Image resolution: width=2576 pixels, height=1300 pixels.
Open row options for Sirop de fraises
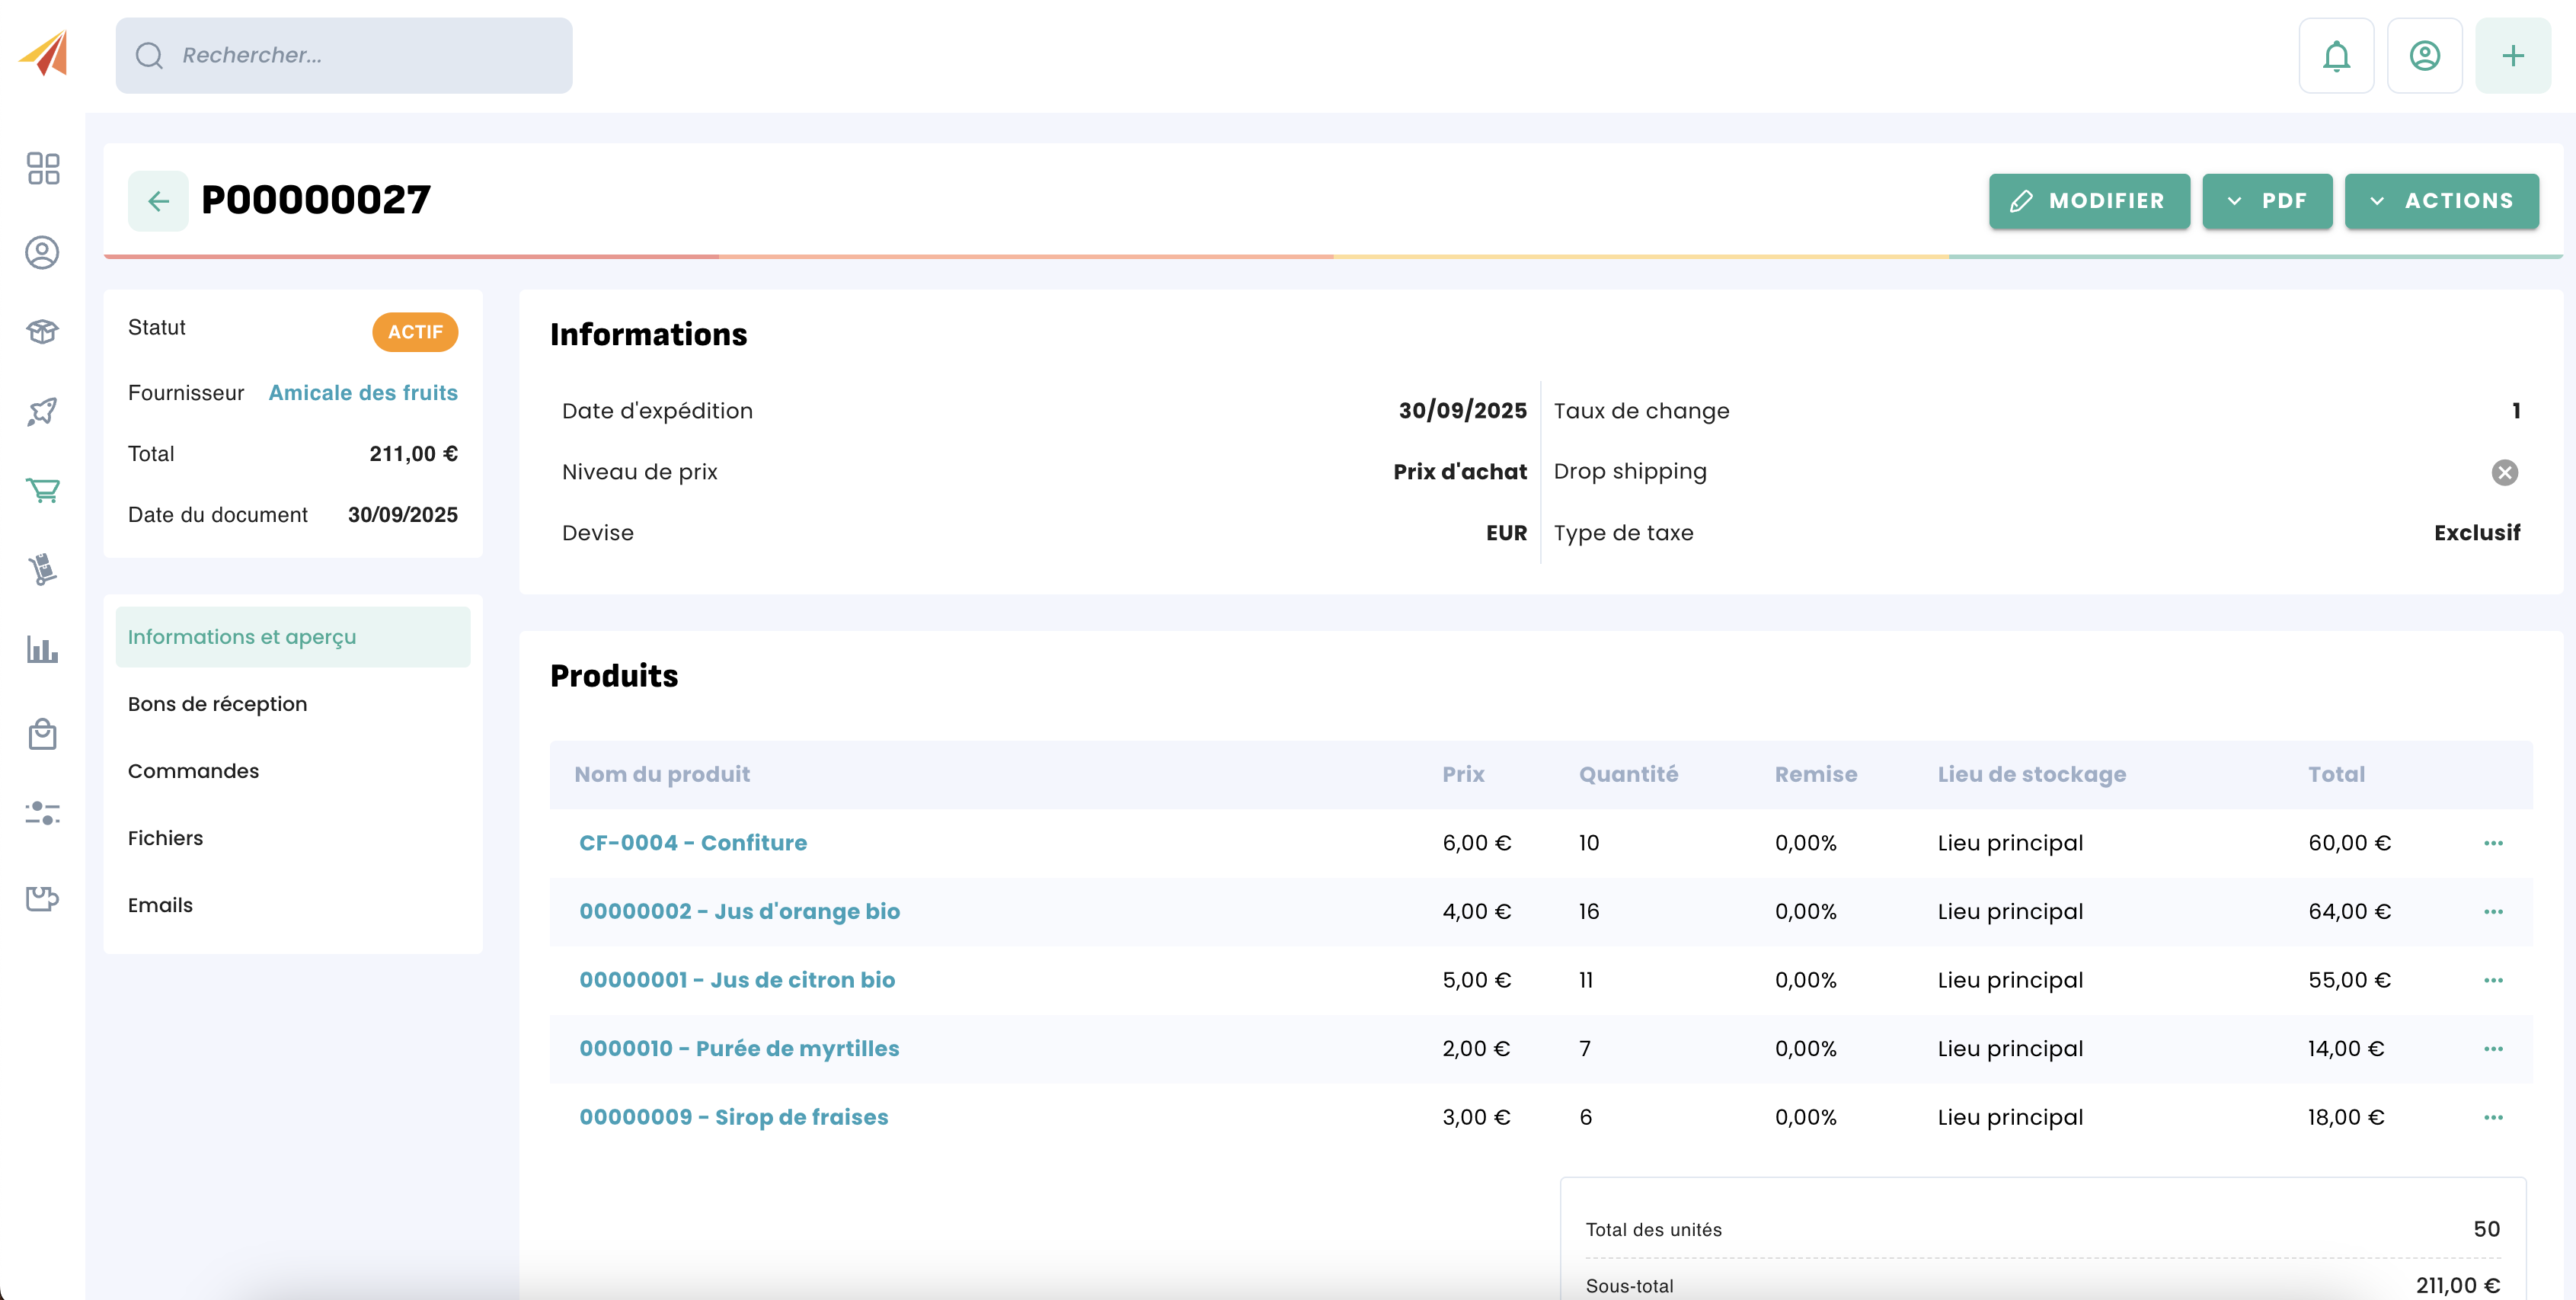2492,1118
